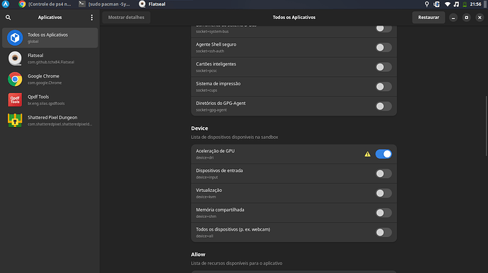Screen dimensions: 488x273
Task: Click 'Lista de recursos disponíveis para o aplicativo' text
Action: click(x=237, y=263)
